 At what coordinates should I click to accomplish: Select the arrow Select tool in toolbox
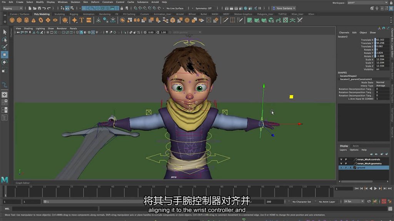[5, 32]
